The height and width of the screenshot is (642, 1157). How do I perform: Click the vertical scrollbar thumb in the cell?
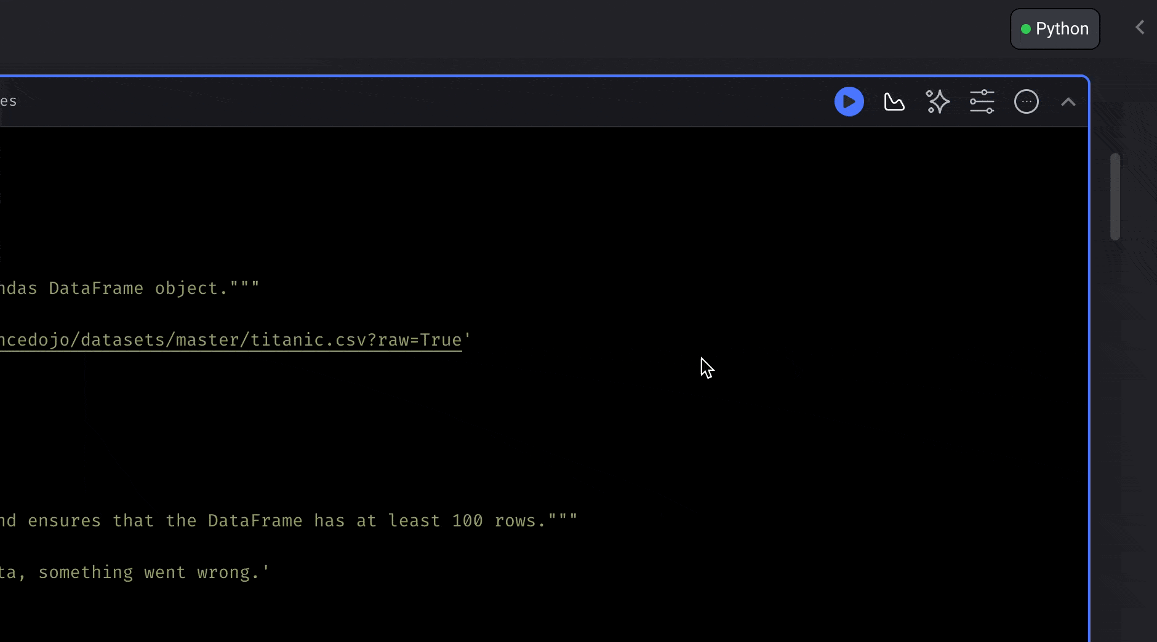[1115, 197]
